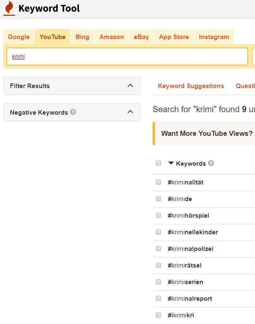Click the search field containing krimi
Image resolution: width=255 pixels, height=324 pixels.
127,56
